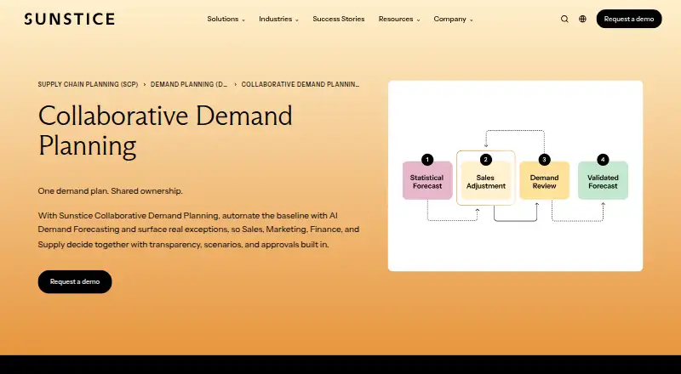Click the Collaborative Demand Planning heading
This screenshot has width=681, height=374.
pyautogui.click(x=165, y=130)
